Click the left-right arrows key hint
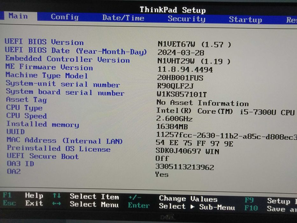Image resolution: width=297 pixels, height=223 pixels. click(57, 204)
